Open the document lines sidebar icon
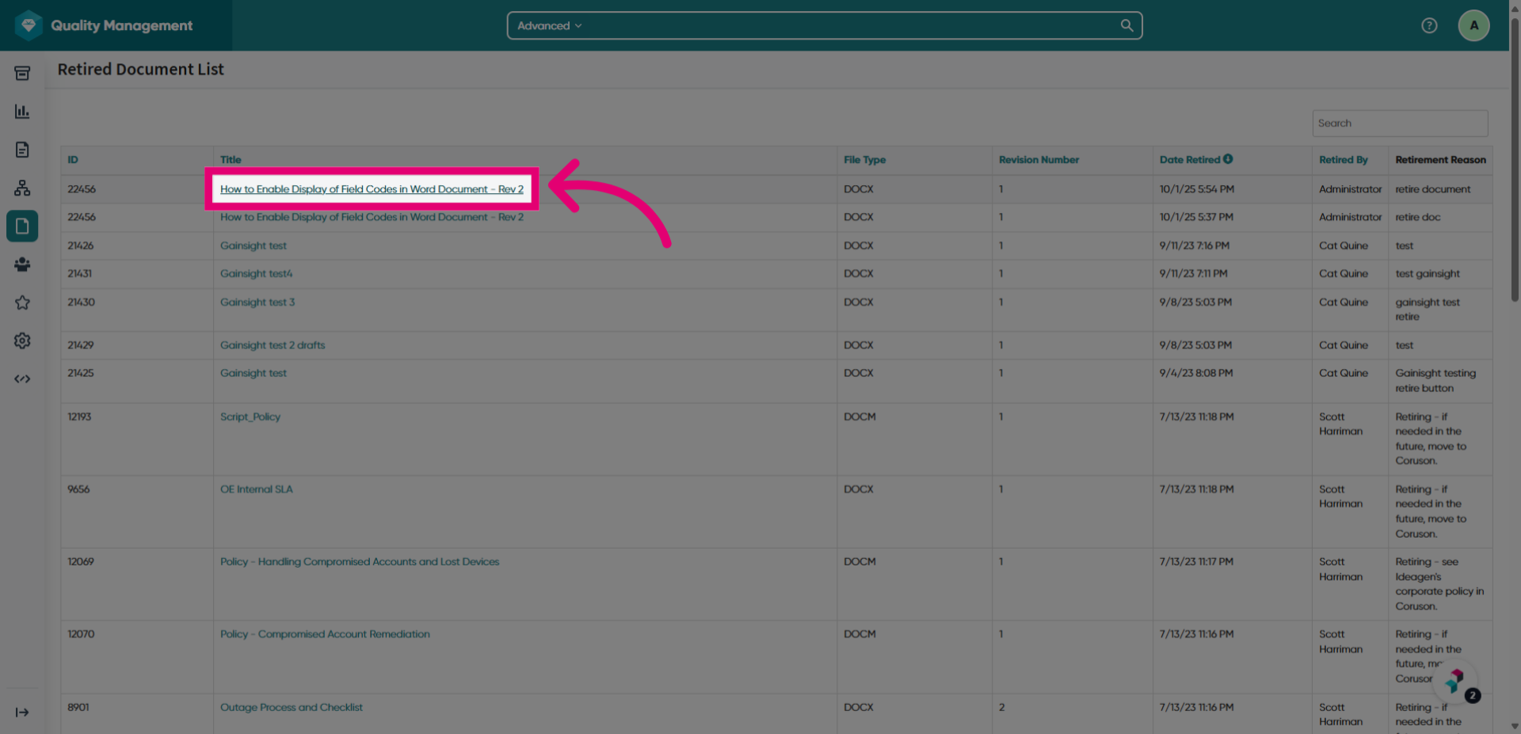Viewport: 1521px width, 734px height. coord(22,150)
